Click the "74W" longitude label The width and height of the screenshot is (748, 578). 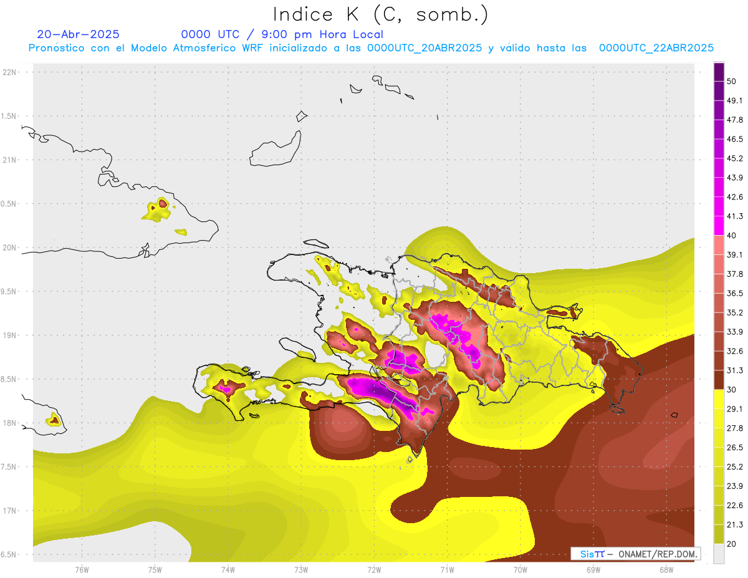pos(228,570)
